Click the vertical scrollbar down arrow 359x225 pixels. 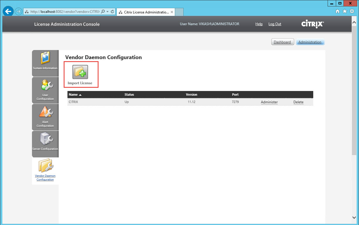pyautogui.click(x=354, y=217)
